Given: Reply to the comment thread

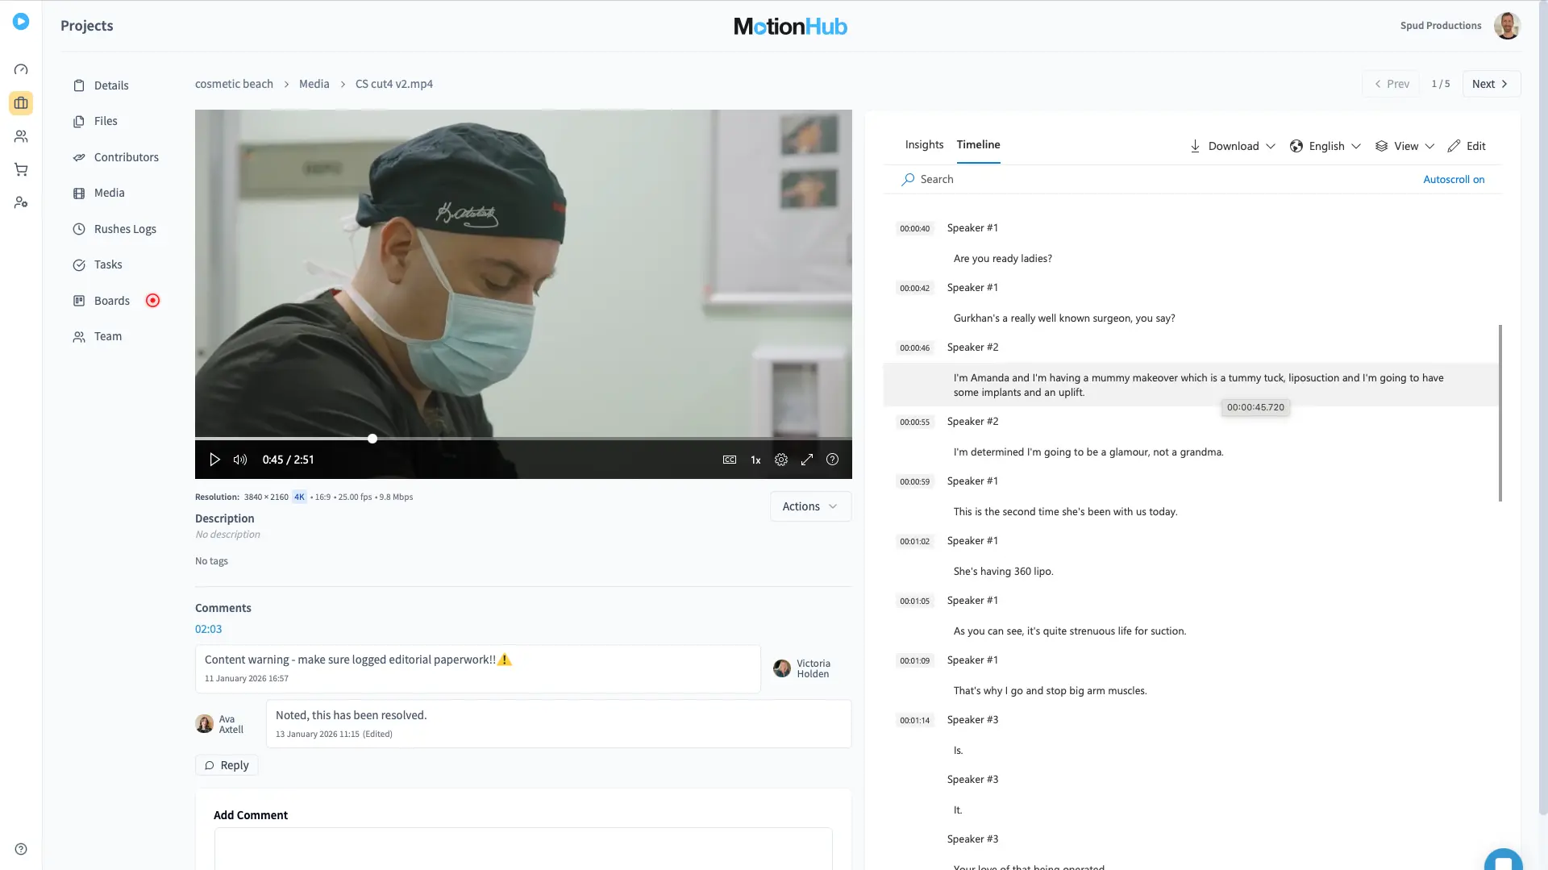Looking at the screenshot, I should point(227,765).
